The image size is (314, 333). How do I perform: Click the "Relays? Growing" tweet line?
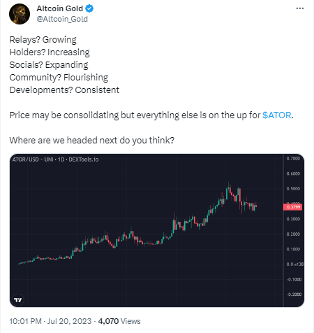click(x=43, y=40)
